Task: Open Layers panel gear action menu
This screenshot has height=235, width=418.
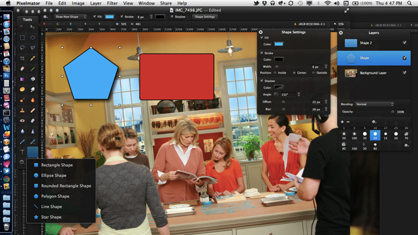Action: point(374,122)
